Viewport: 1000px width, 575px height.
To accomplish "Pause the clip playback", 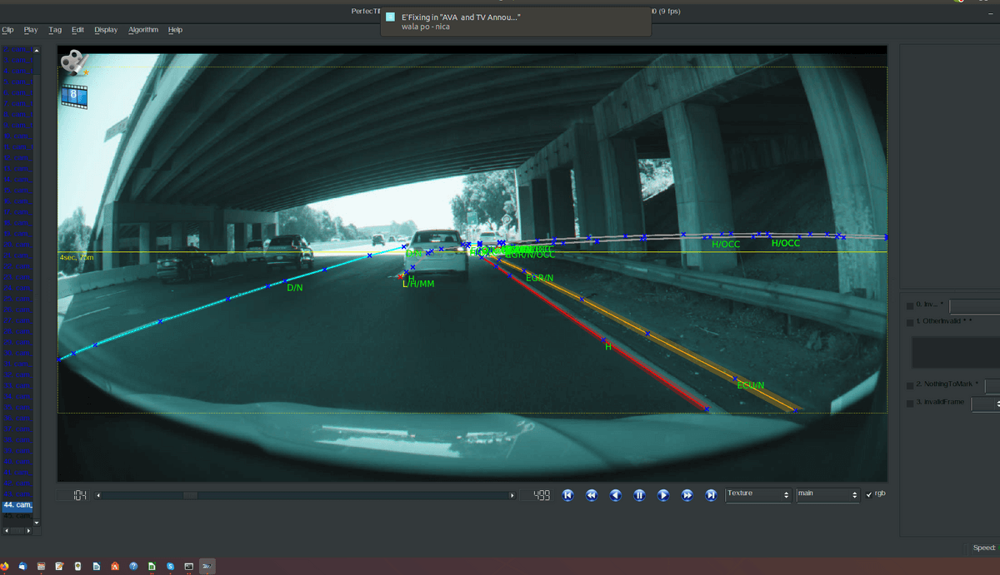I will tap(639, 495).
